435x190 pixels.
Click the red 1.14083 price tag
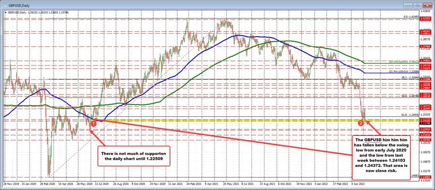[425, 177]
